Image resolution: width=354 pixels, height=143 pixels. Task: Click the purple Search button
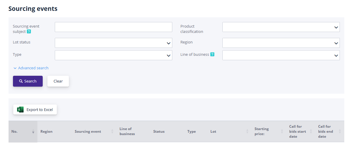[x=28, y=81]
